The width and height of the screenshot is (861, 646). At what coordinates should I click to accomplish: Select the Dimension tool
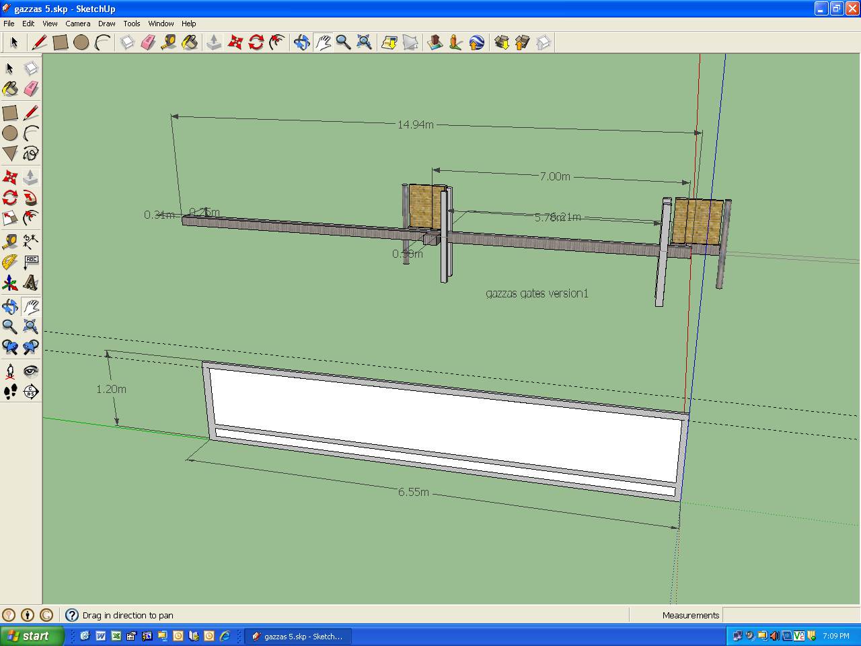[30, 241]
